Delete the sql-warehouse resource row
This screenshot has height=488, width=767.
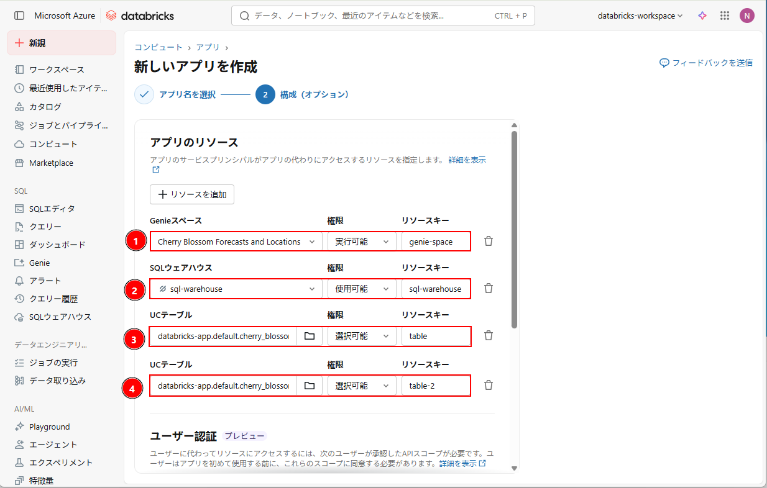pyautogui.click(x=489, y=288)
